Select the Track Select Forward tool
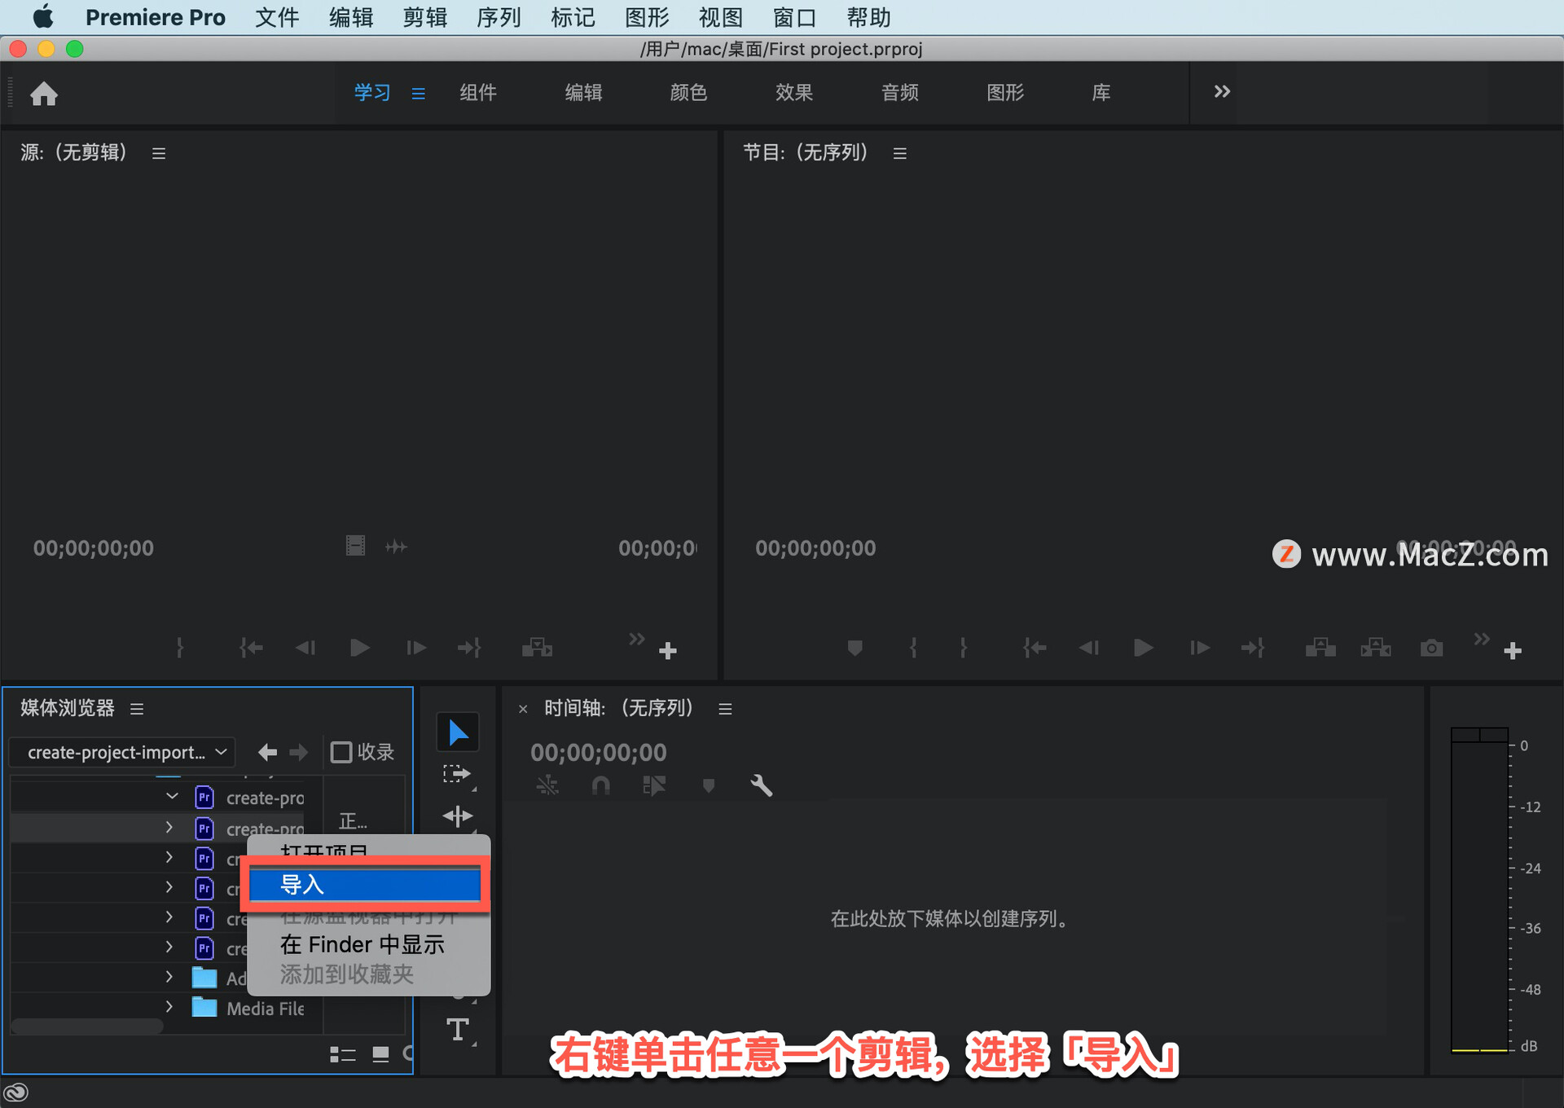 click(x=457, y=774)
